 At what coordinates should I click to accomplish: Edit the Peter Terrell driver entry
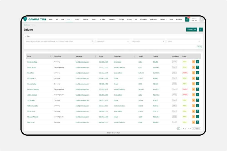coord(193,122)
